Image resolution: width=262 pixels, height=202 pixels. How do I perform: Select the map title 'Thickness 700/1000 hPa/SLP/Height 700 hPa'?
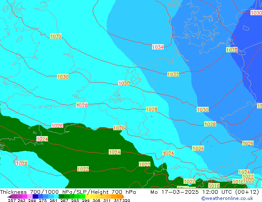68,192
